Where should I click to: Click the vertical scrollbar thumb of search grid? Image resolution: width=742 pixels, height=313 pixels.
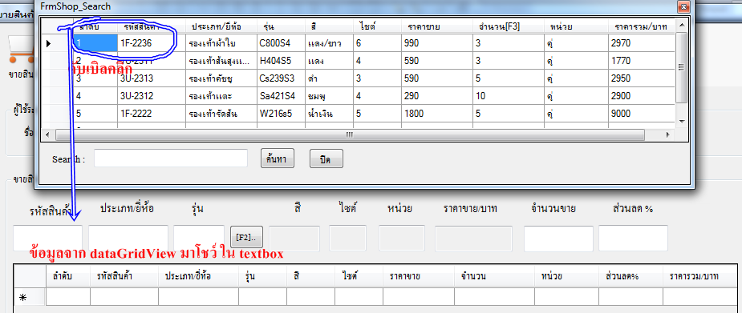click(681, 67)
